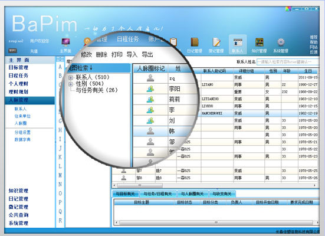
Task: Filter contacts by letter R
Action: 60,221
